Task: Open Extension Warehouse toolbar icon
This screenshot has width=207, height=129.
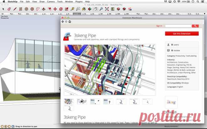Action: (124, 9)
